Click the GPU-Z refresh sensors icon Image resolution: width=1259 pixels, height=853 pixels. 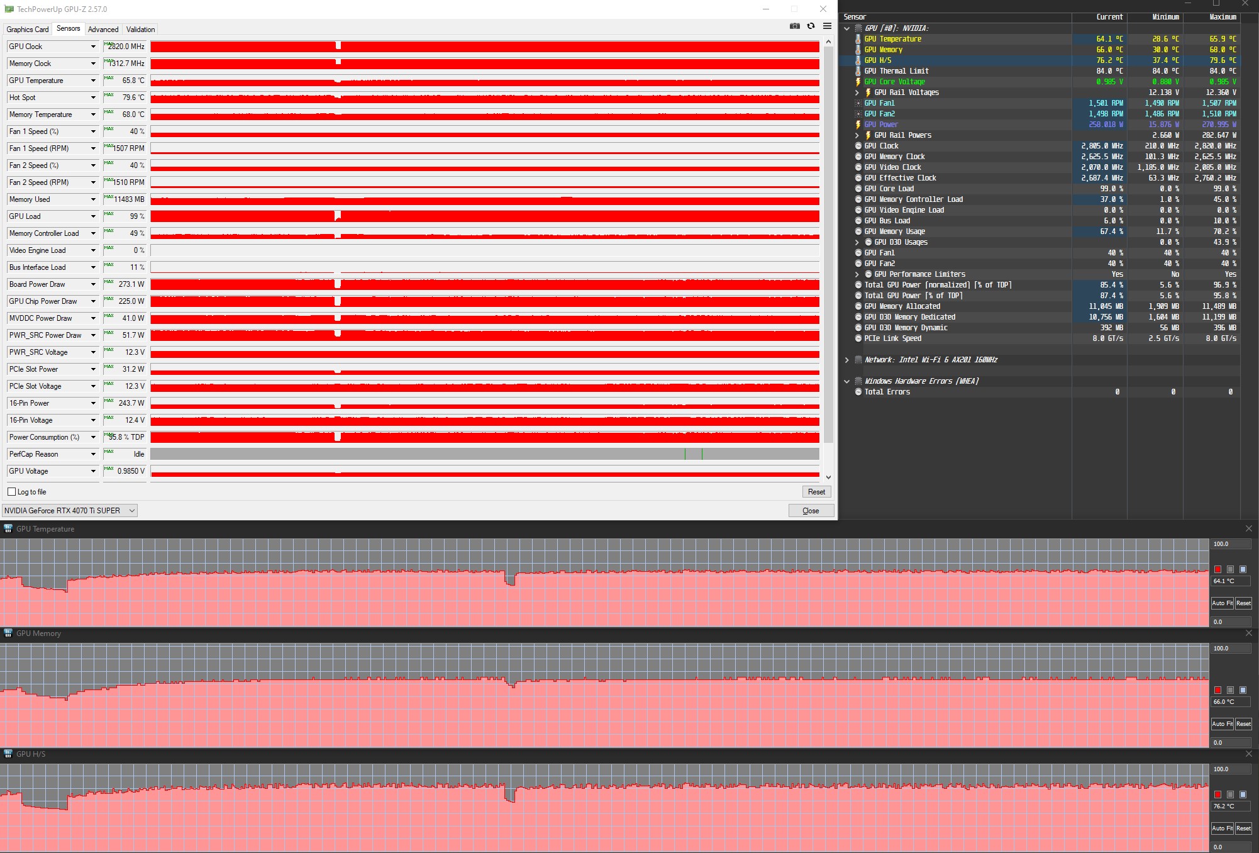point(811,26)
